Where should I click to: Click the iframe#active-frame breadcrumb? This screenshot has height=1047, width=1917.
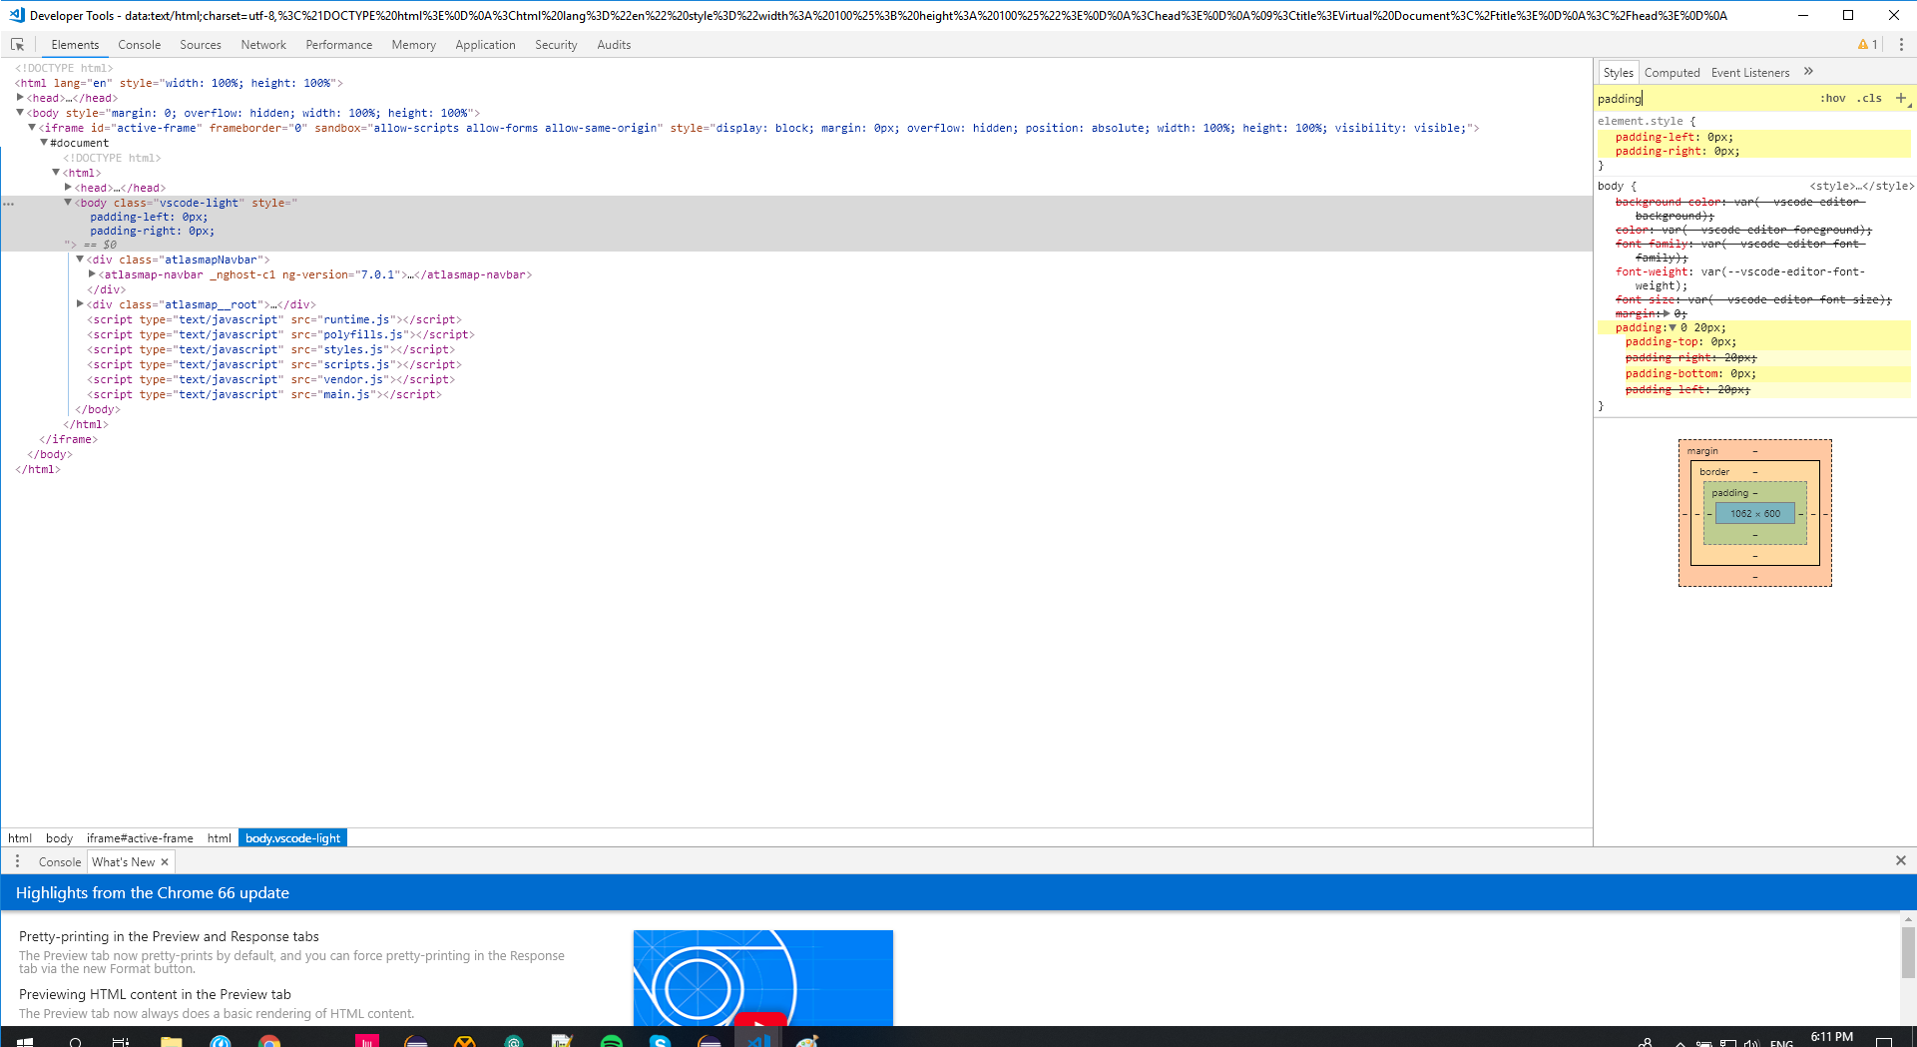click(140, 838)
